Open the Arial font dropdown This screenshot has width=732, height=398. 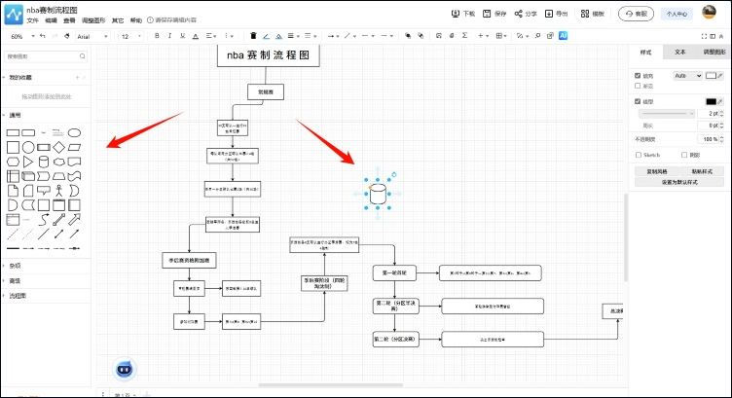(93, 36)
